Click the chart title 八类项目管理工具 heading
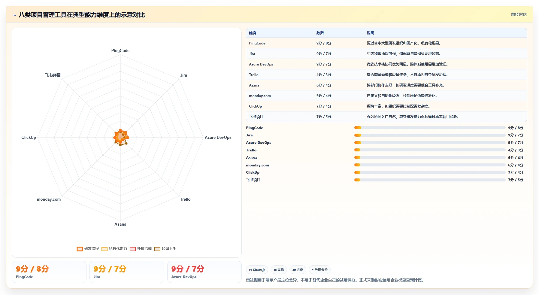Image resolution: width=539 pixels, height=295 pixels. 82,15
